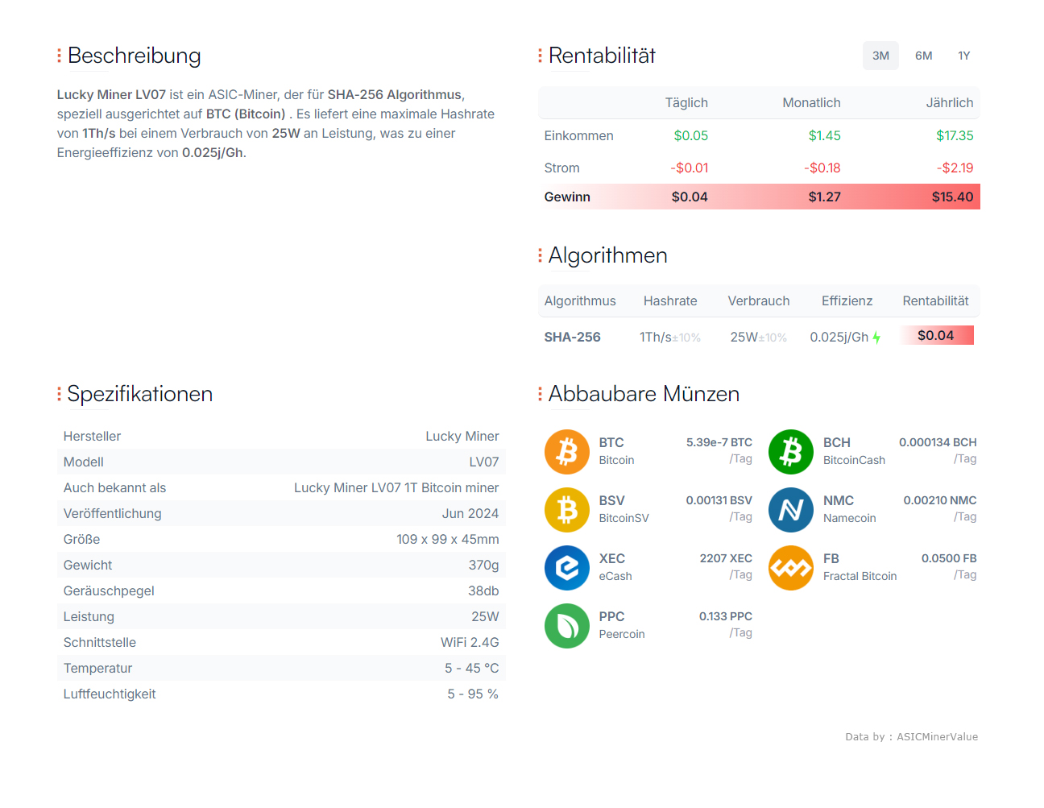
Task: Select the 3M profitability period
Action: click(x=880, y=56)
